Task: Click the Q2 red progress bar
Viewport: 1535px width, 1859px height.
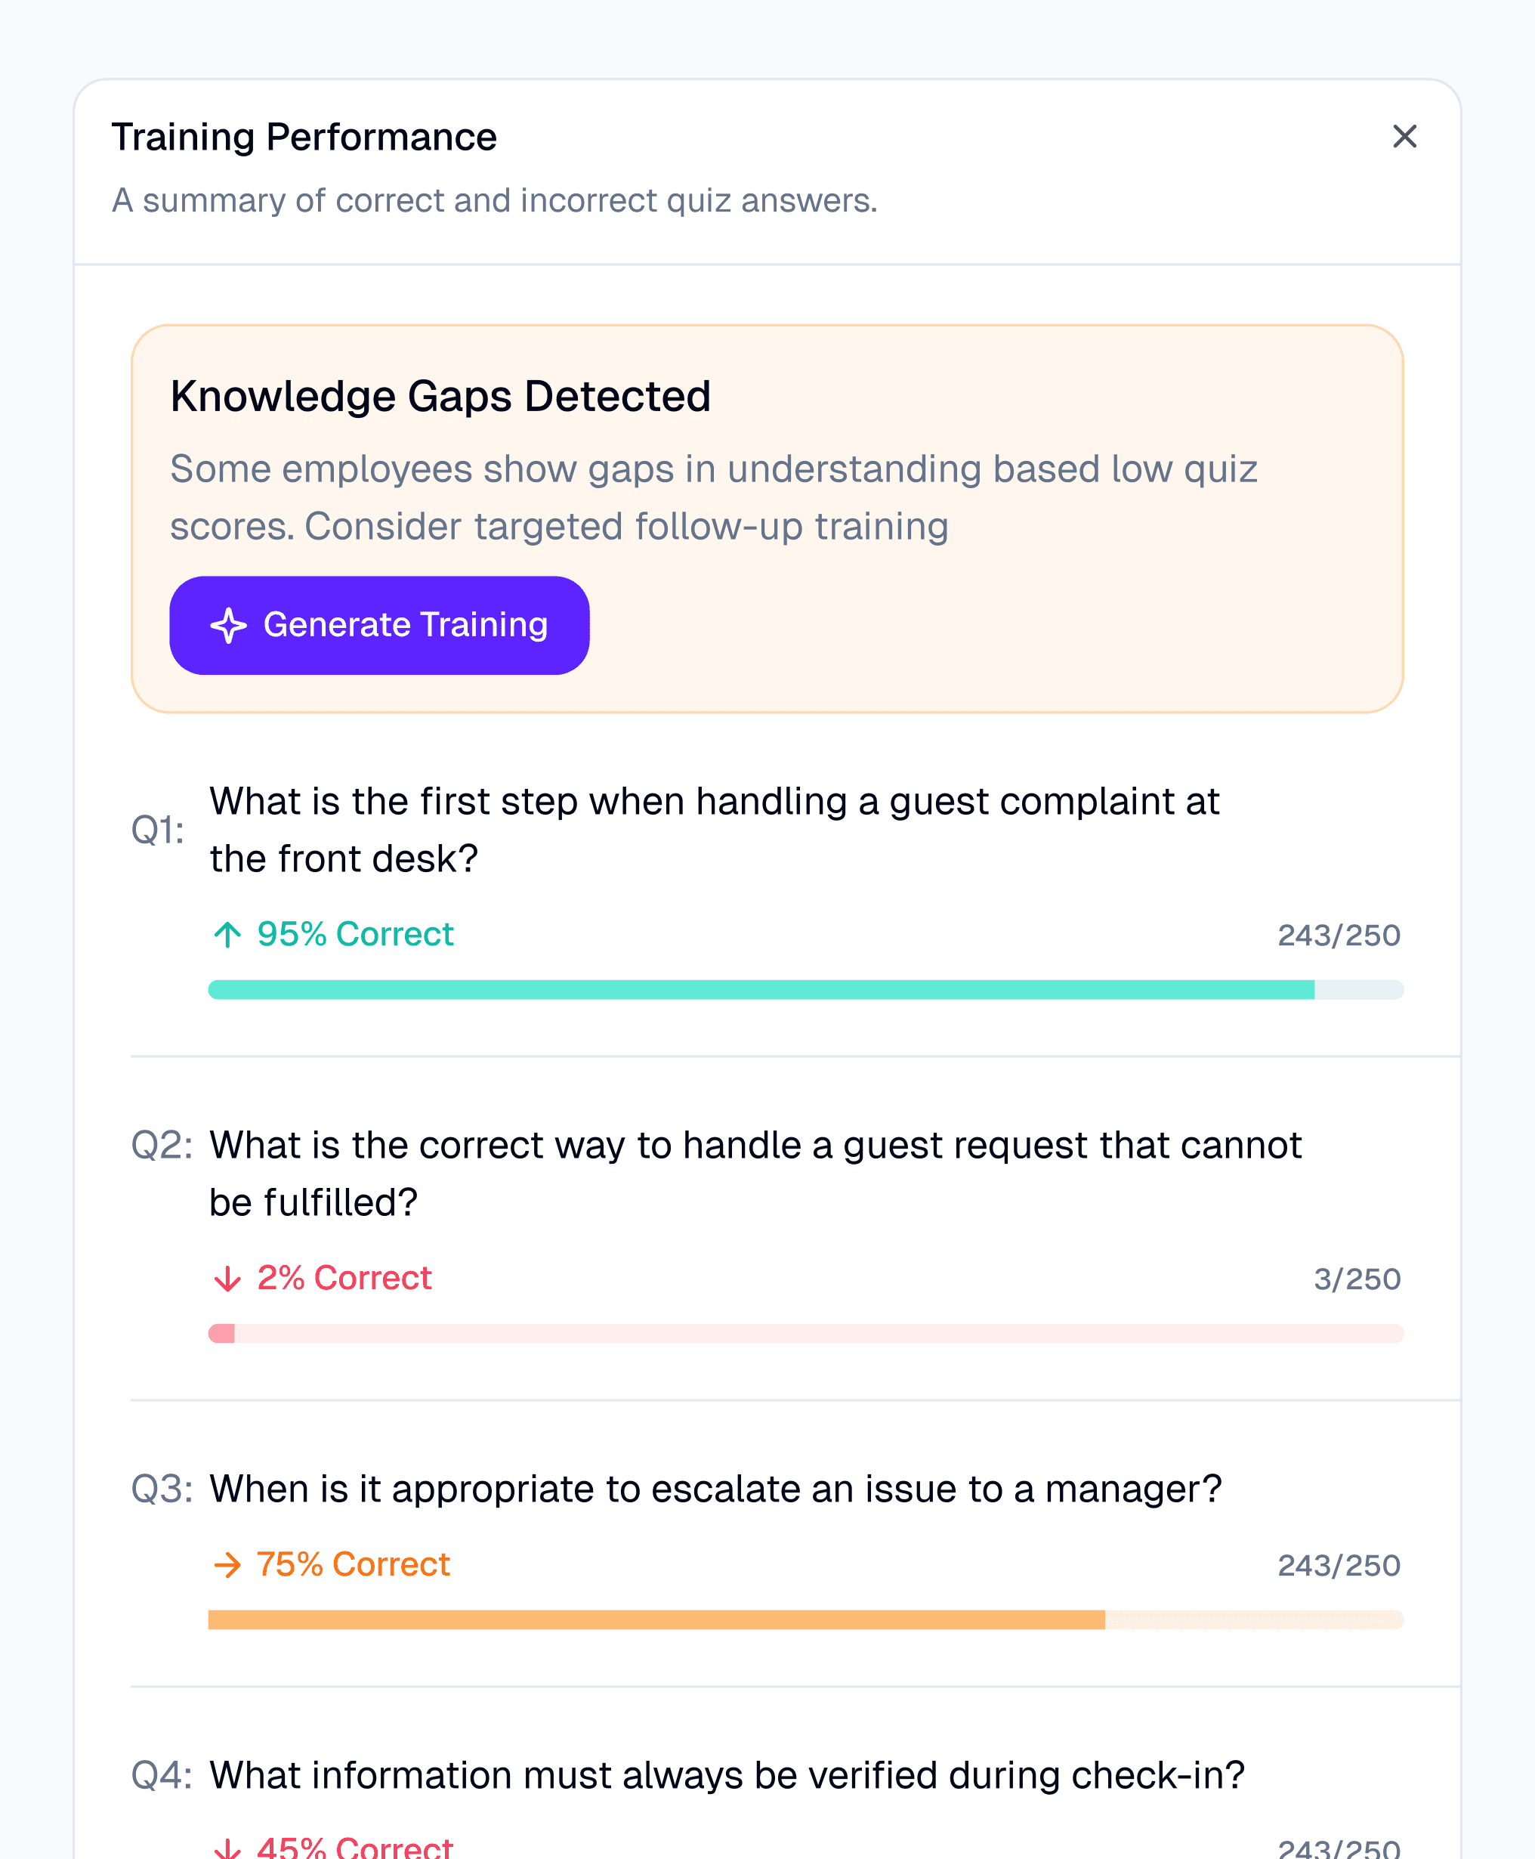Action: click(805, 1333)
